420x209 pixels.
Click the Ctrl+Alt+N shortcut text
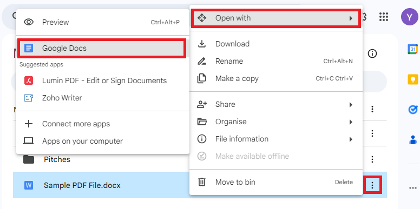[x=338, y=61]
